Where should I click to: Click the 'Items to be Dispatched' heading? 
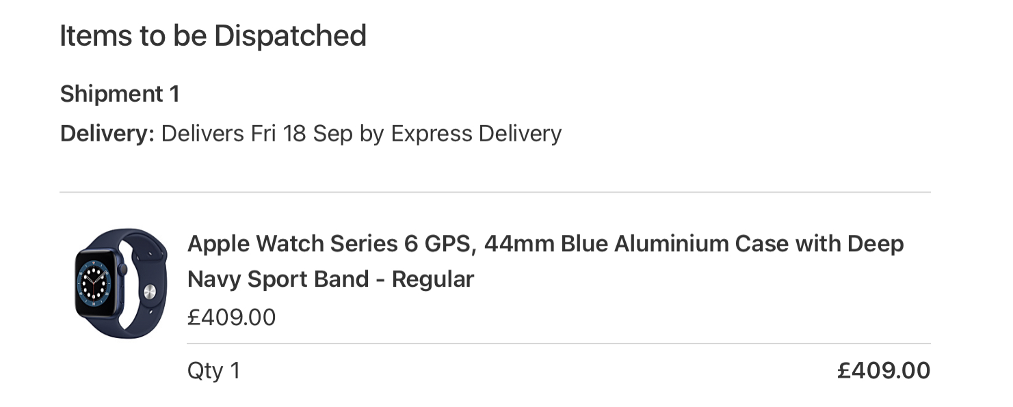coord(213,36)
